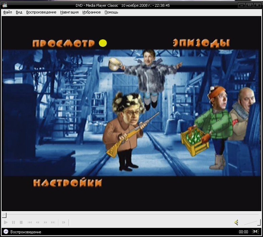
Task: Open the Навигация menu
Action: tap(69, 12)
